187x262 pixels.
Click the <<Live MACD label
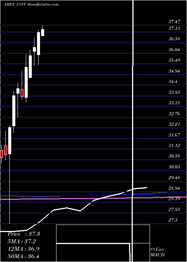pos(157,252)
